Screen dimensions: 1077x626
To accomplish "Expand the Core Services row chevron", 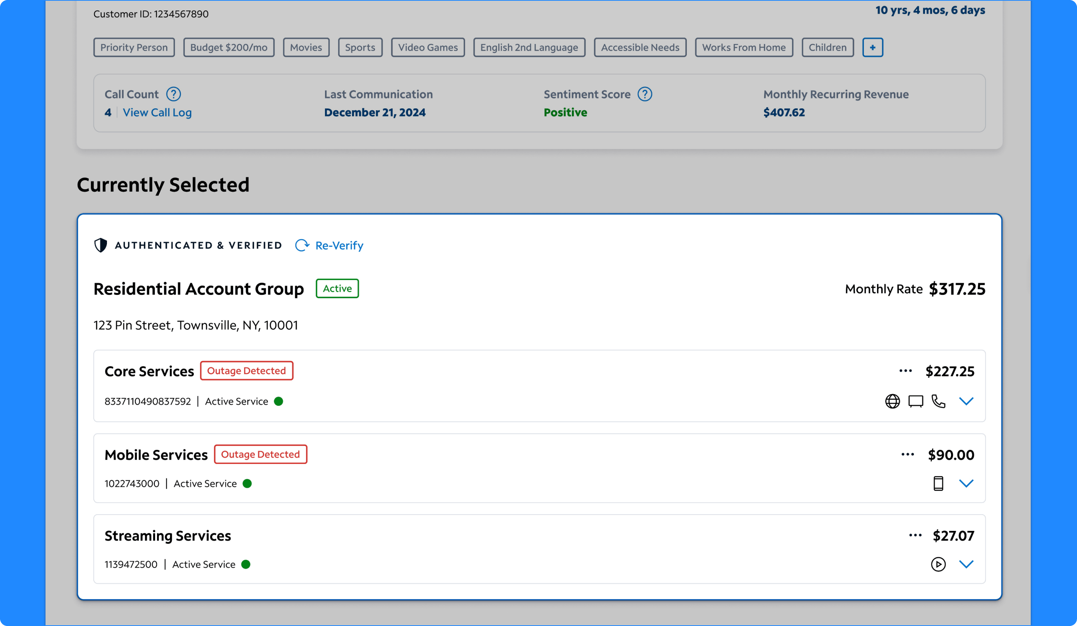I will [966, 401].
